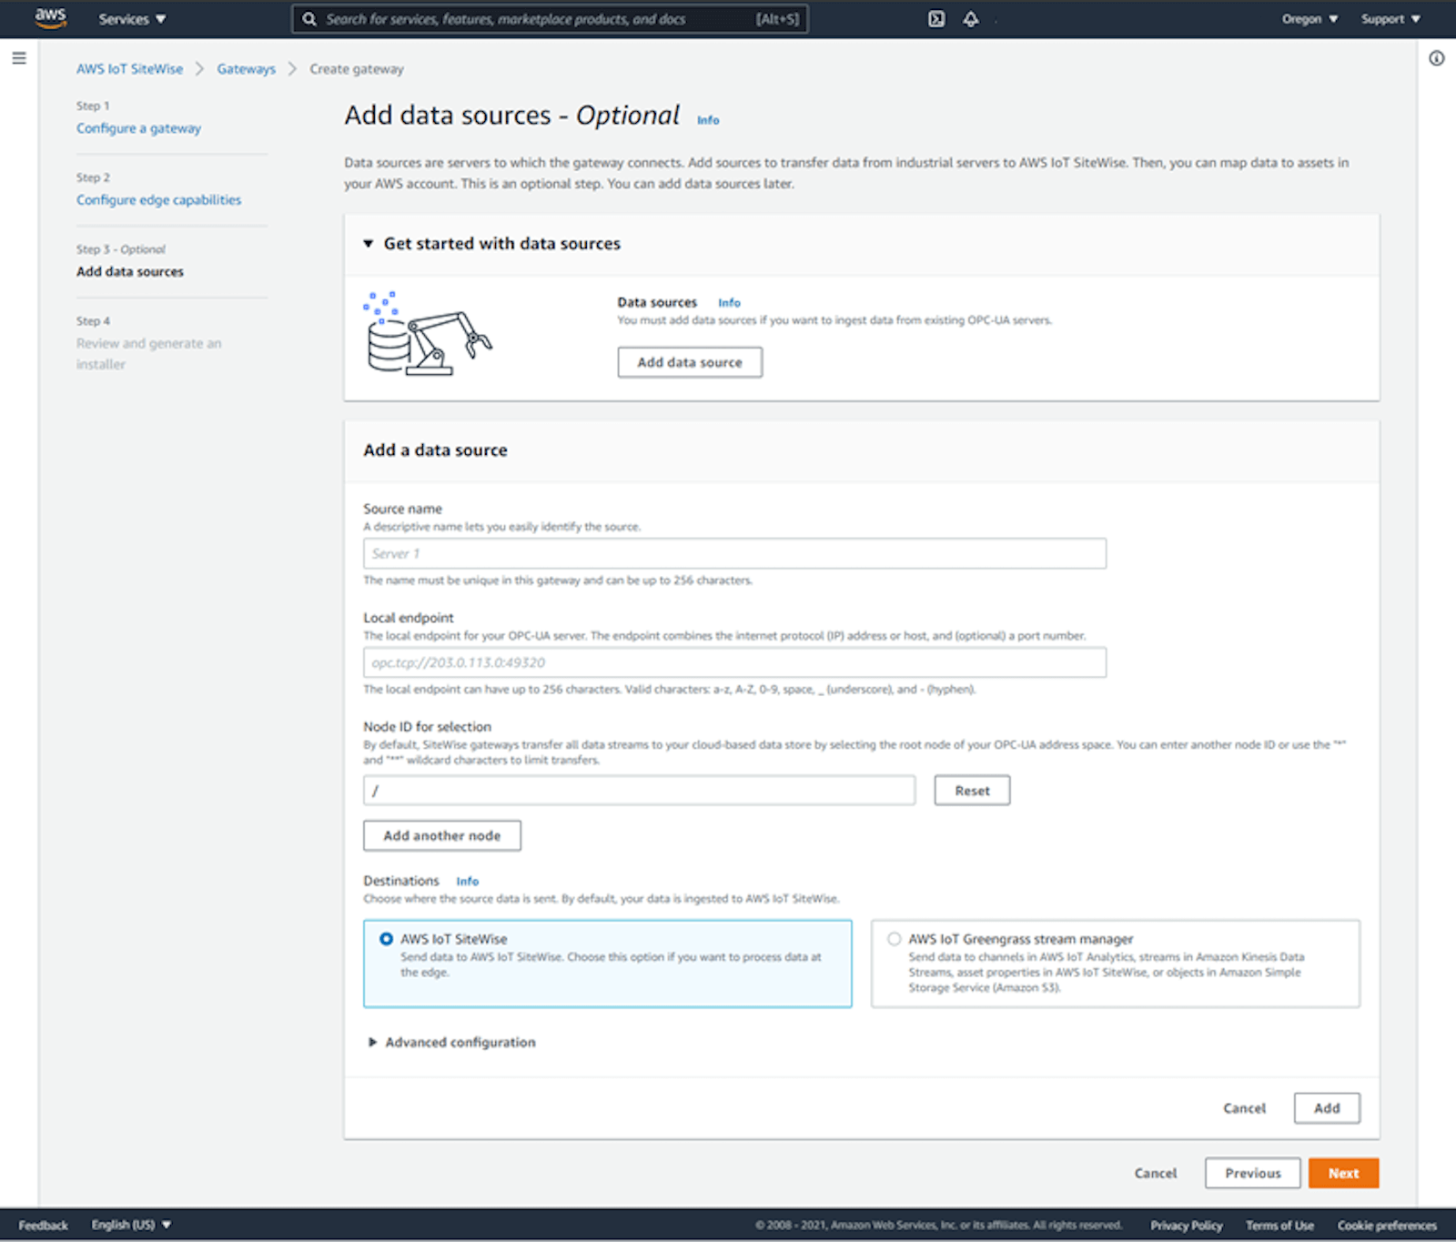Collapse Get started with data sources
Image resolution: width=1456 pixels, height=1242 pixels.
tap(492, 244)
